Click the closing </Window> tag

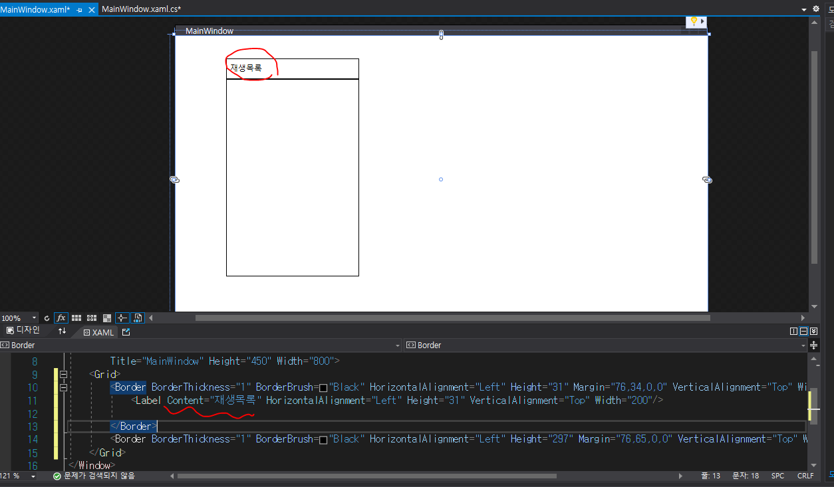pyautogui.click(x=92, y=465)
